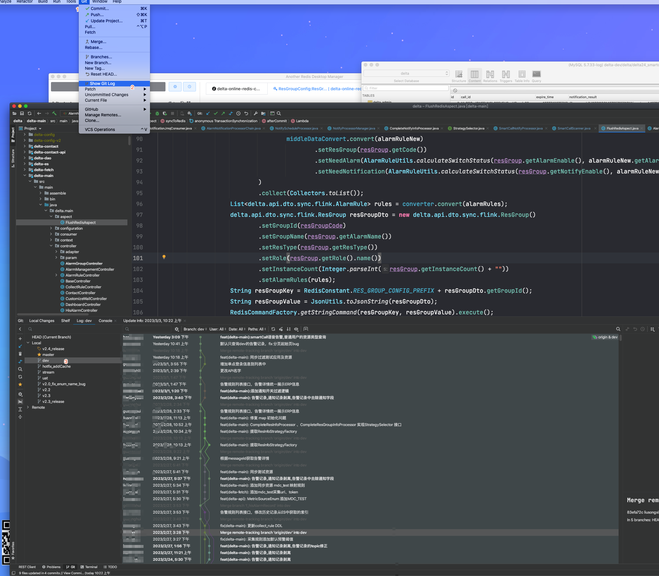Image resolution: width=659 pixels, height=576 pixels.
Task: Switch to StrategySelector.java editor tab
Action: tap(468, 129)
